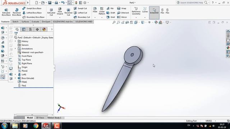Expand the Boss-Extrude1 feature

pyautogui.click(x=15, y=78)
